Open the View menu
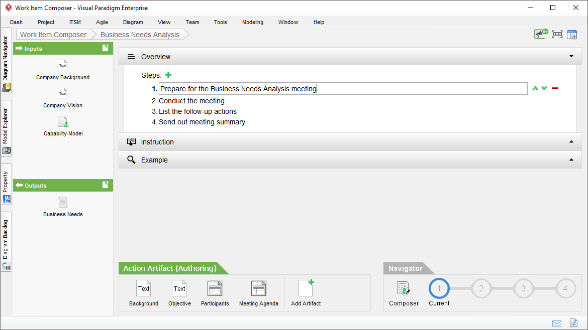 click(x=164, y=22)
